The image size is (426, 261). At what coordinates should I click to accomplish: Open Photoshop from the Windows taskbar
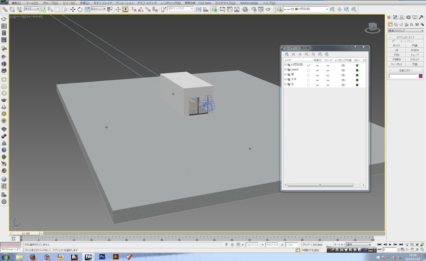[103, 257]
